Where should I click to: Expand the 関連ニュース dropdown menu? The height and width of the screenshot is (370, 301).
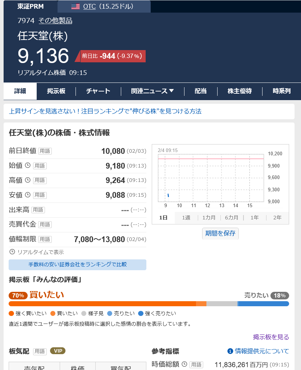(x=152, y=91)
